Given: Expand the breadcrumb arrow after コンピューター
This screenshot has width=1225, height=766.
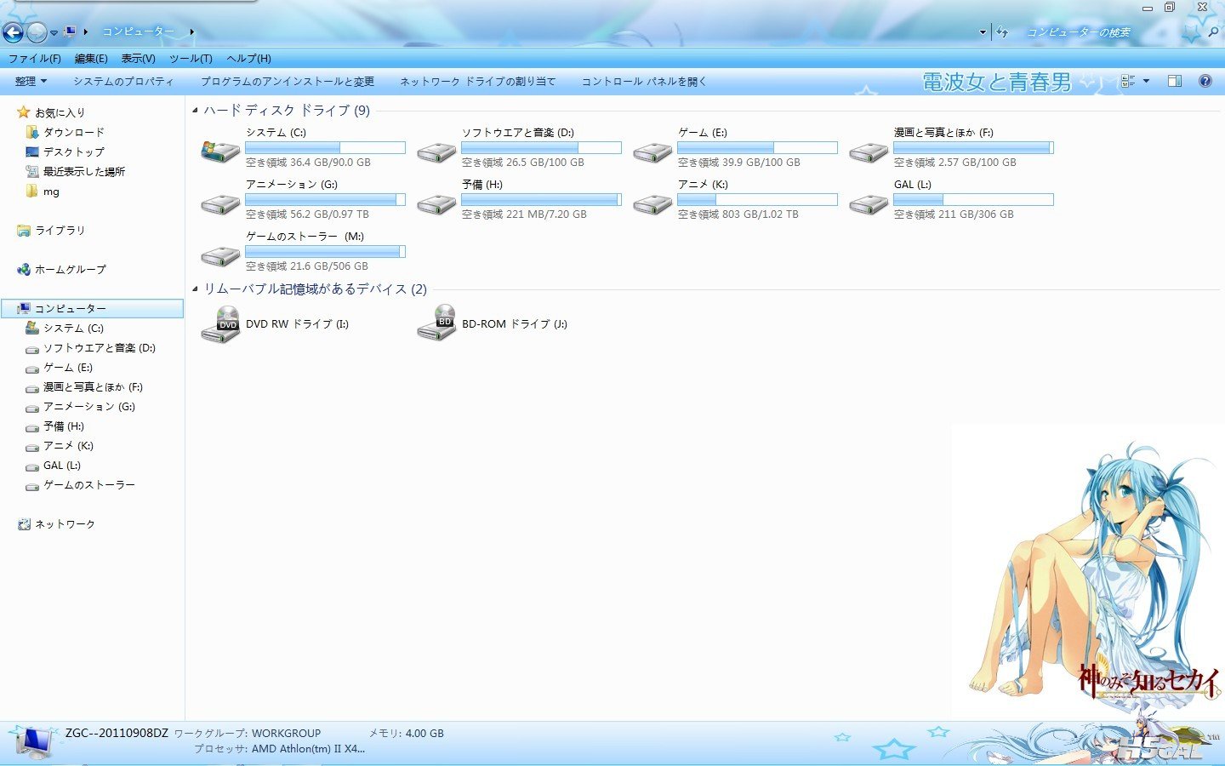Looking at the screenshot, I should [192, 31].
